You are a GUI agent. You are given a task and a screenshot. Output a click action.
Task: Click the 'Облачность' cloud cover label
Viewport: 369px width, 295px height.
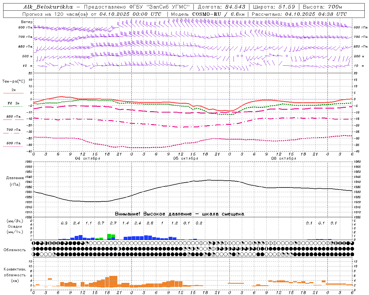(15, 250)
